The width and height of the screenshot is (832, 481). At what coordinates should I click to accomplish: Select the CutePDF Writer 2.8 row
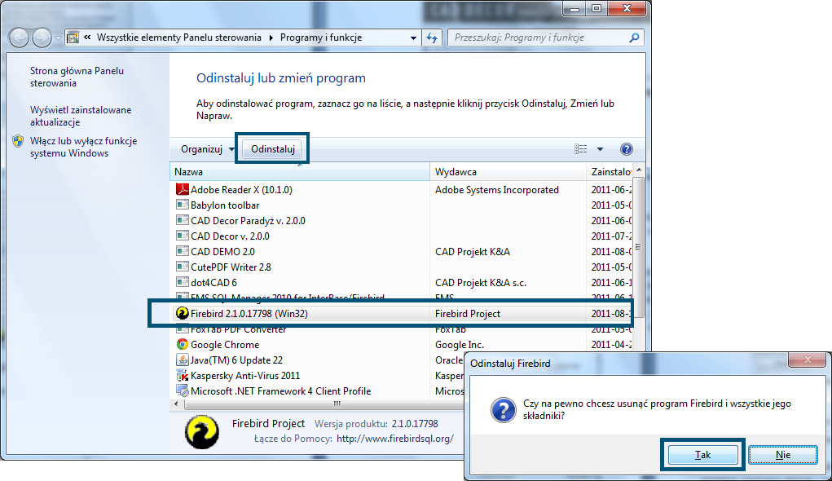point(403,267)
